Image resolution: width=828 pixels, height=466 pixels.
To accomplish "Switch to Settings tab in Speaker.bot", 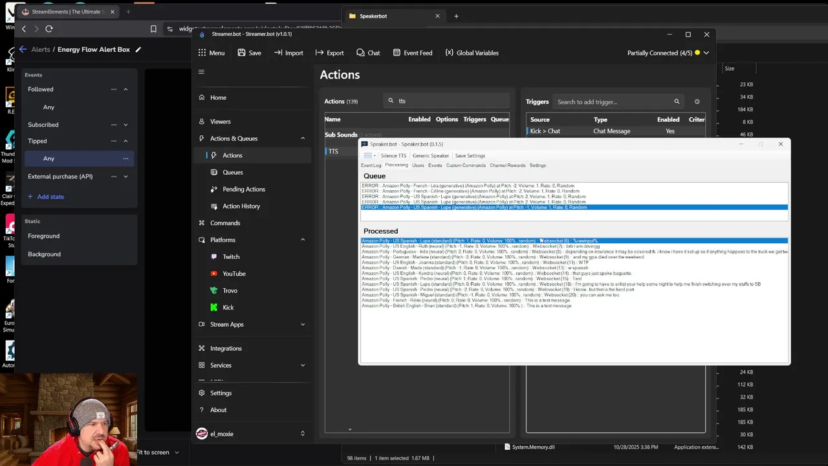I will [538, 165].
